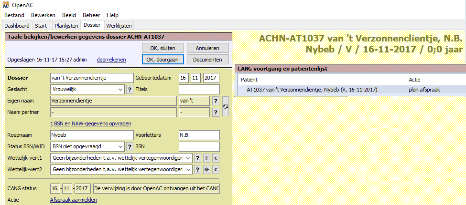Click the help icon beside Naam partner
The height and width of the screenshot is (205, 466).
(x=216, y=112)
